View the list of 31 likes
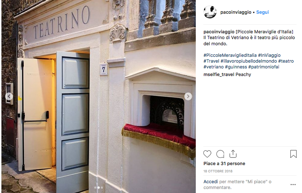 click(224, 164)
